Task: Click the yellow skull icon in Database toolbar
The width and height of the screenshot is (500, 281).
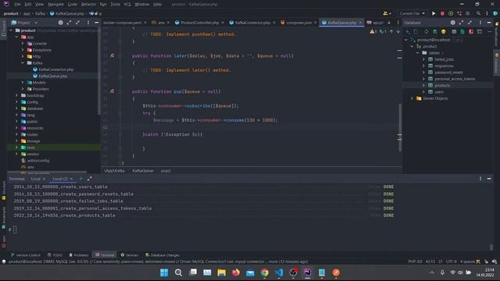Action: (443, 31)
